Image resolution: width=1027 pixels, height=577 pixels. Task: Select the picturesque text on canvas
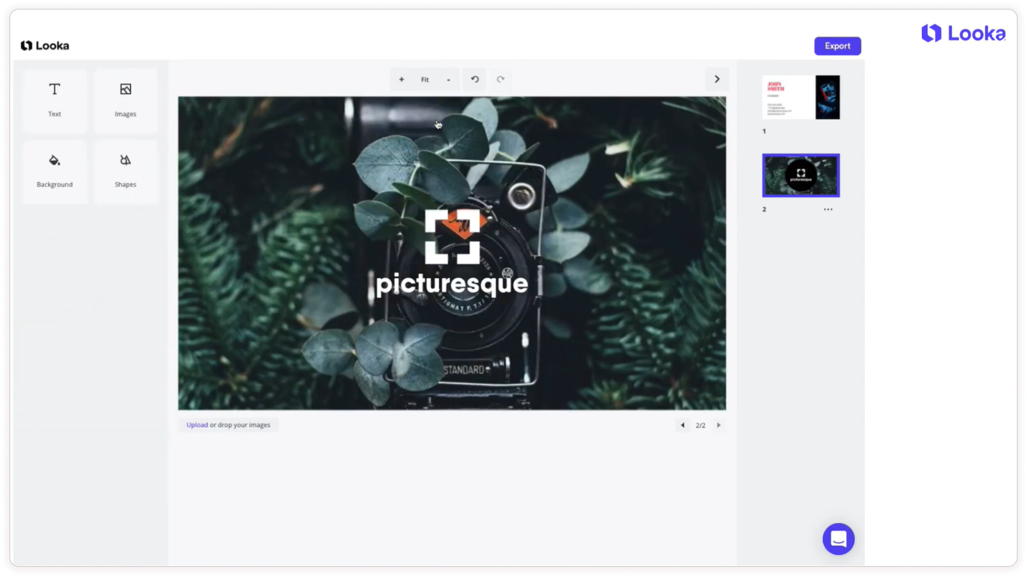(451, 285)
